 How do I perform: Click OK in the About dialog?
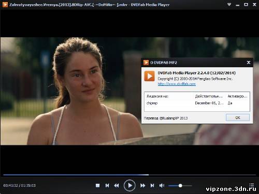[x=238, y=117]
